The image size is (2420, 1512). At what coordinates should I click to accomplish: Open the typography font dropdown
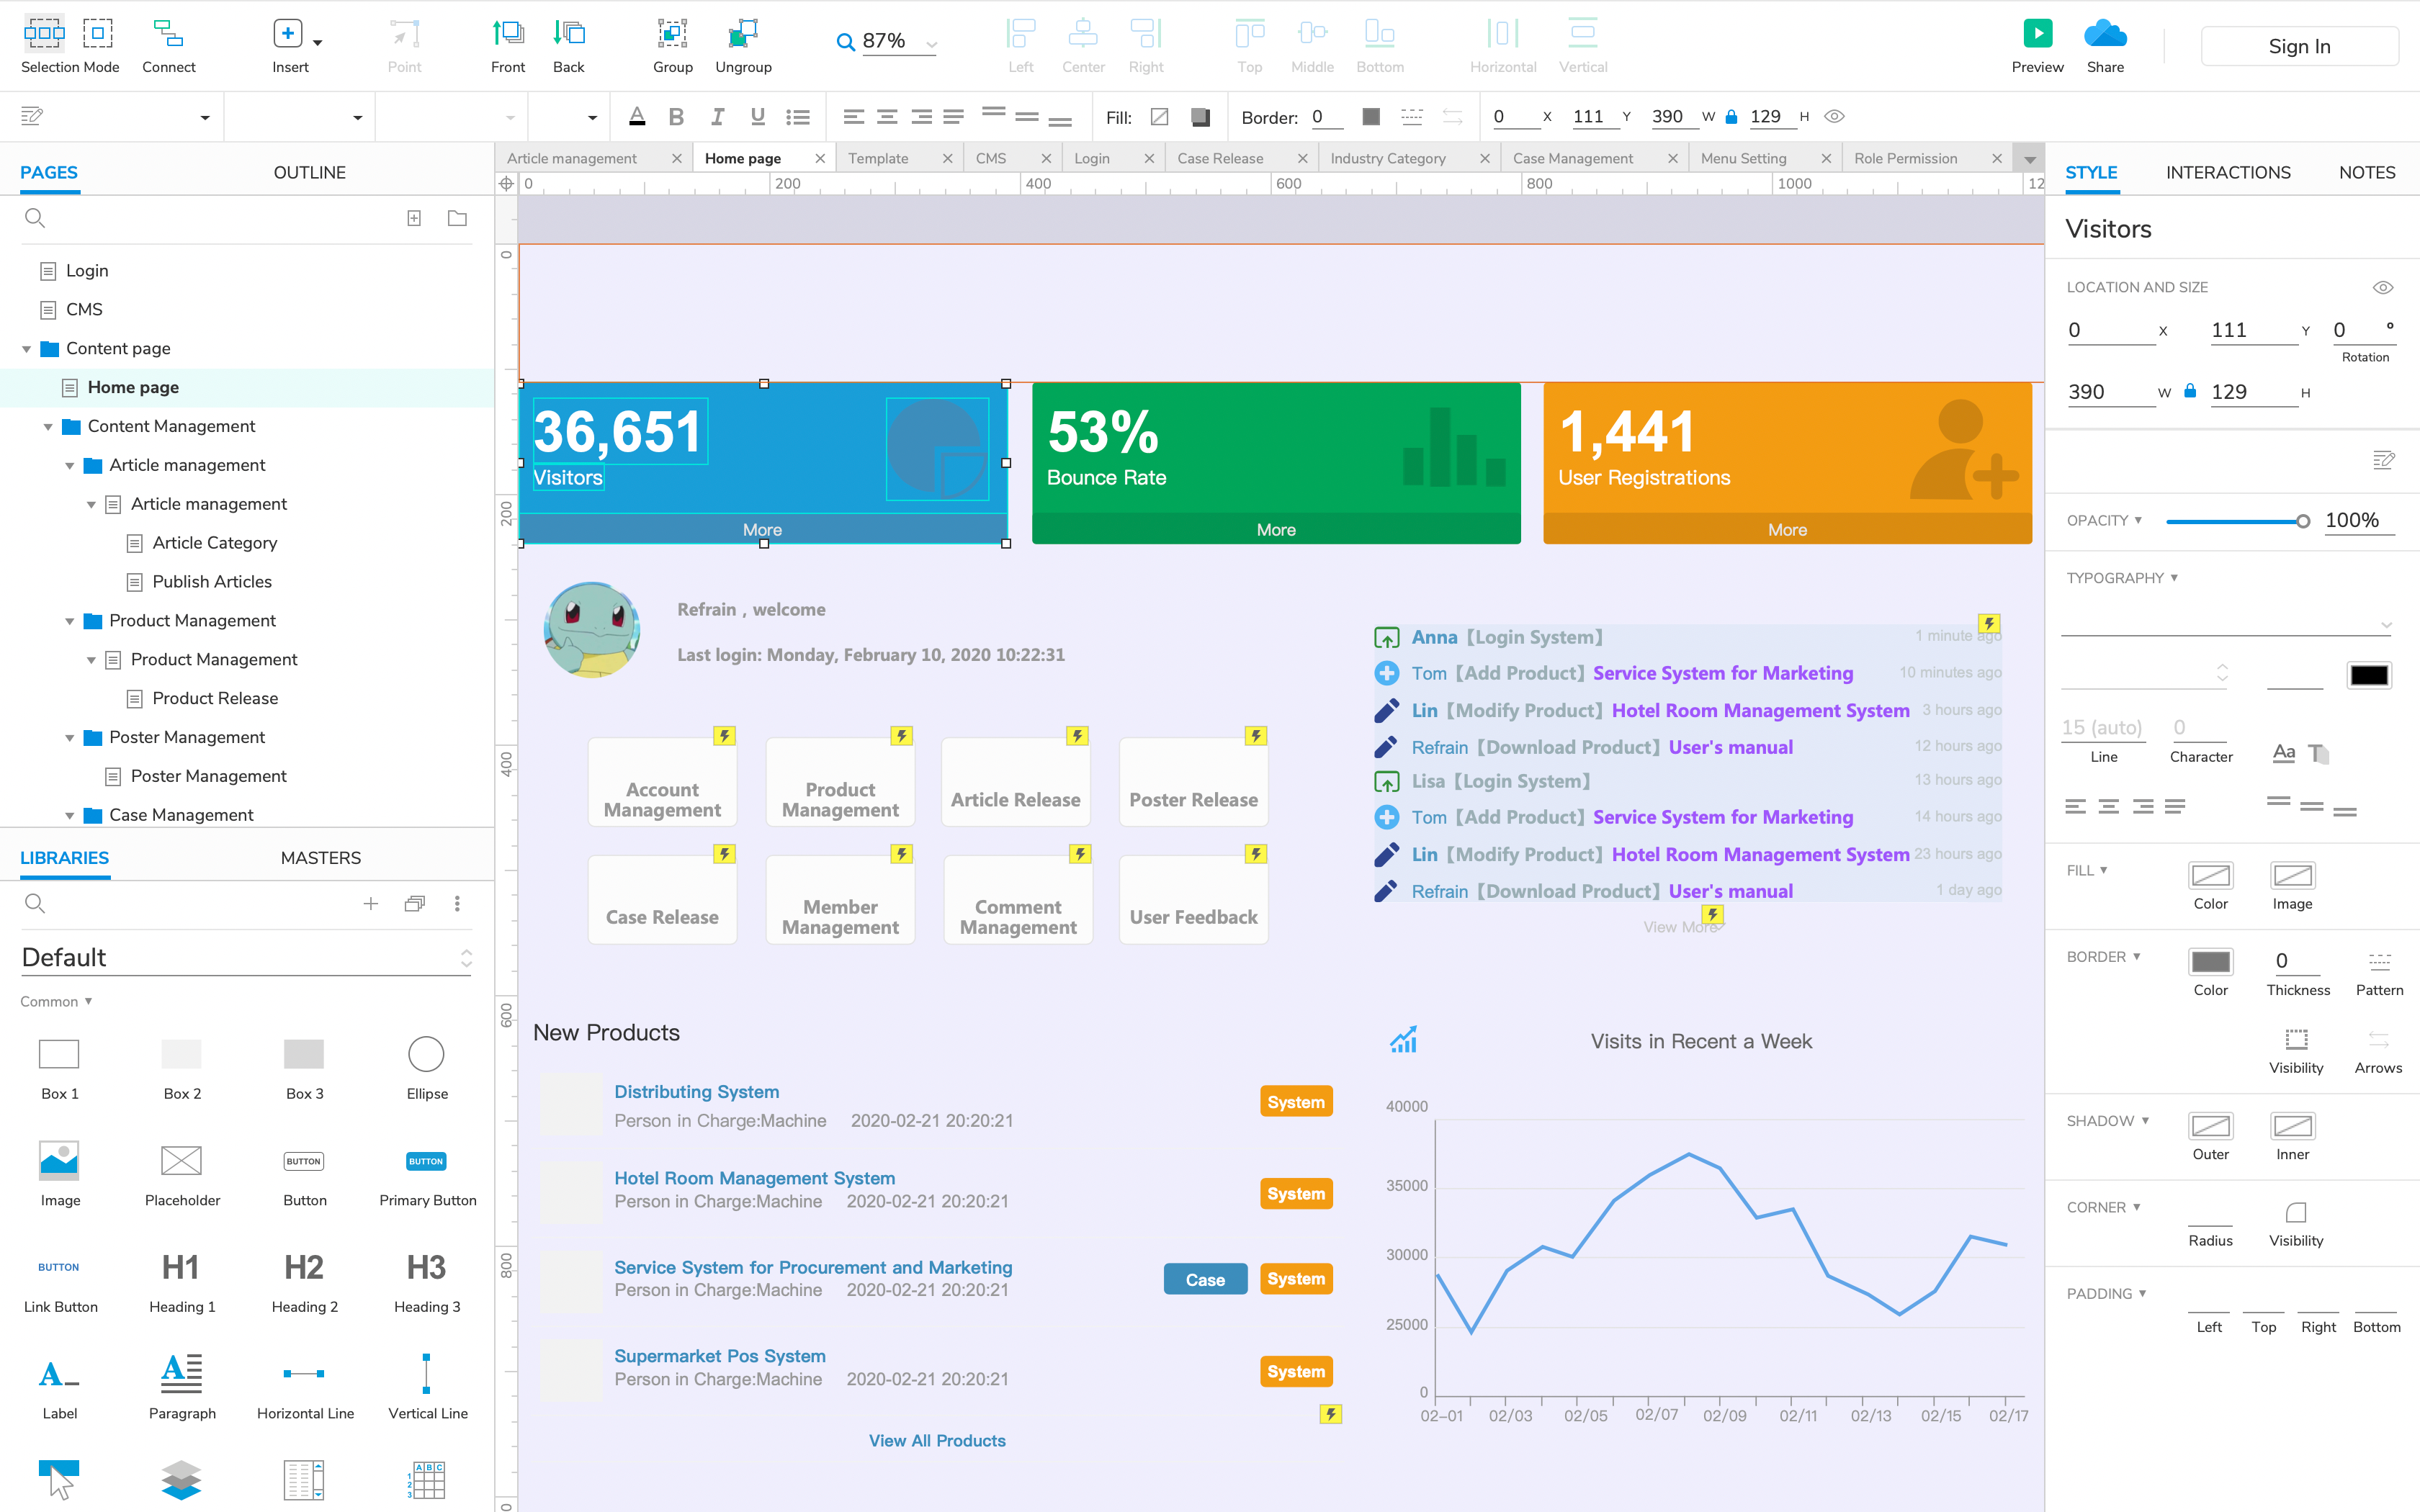[x=2227, y=624]
